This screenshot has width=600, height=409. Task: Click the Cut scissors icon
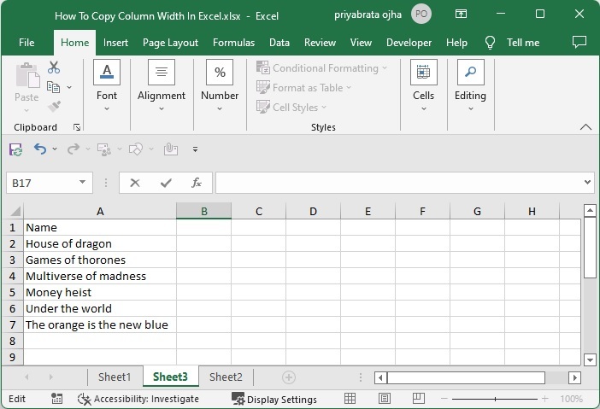(x=54, y=68)
